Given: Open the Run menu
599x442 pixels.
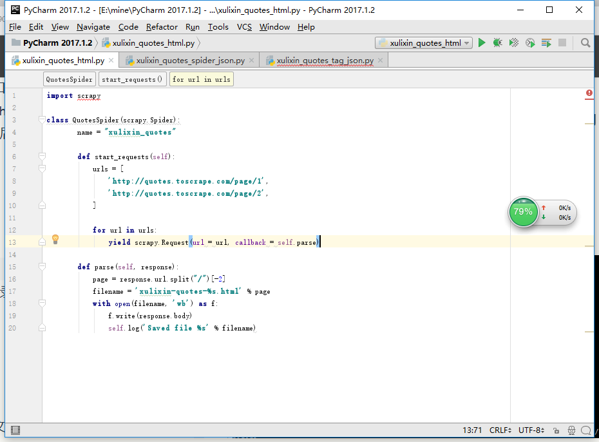Looking at the screenshot, I should (x=193, y=27).
